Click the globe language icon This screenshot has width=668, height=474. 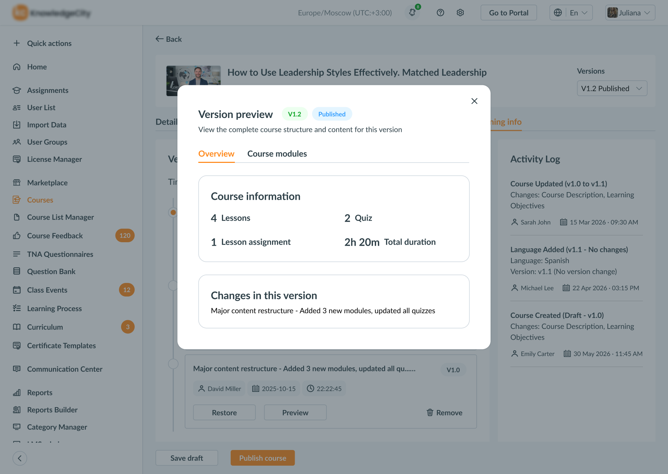(x=558, y=13)
